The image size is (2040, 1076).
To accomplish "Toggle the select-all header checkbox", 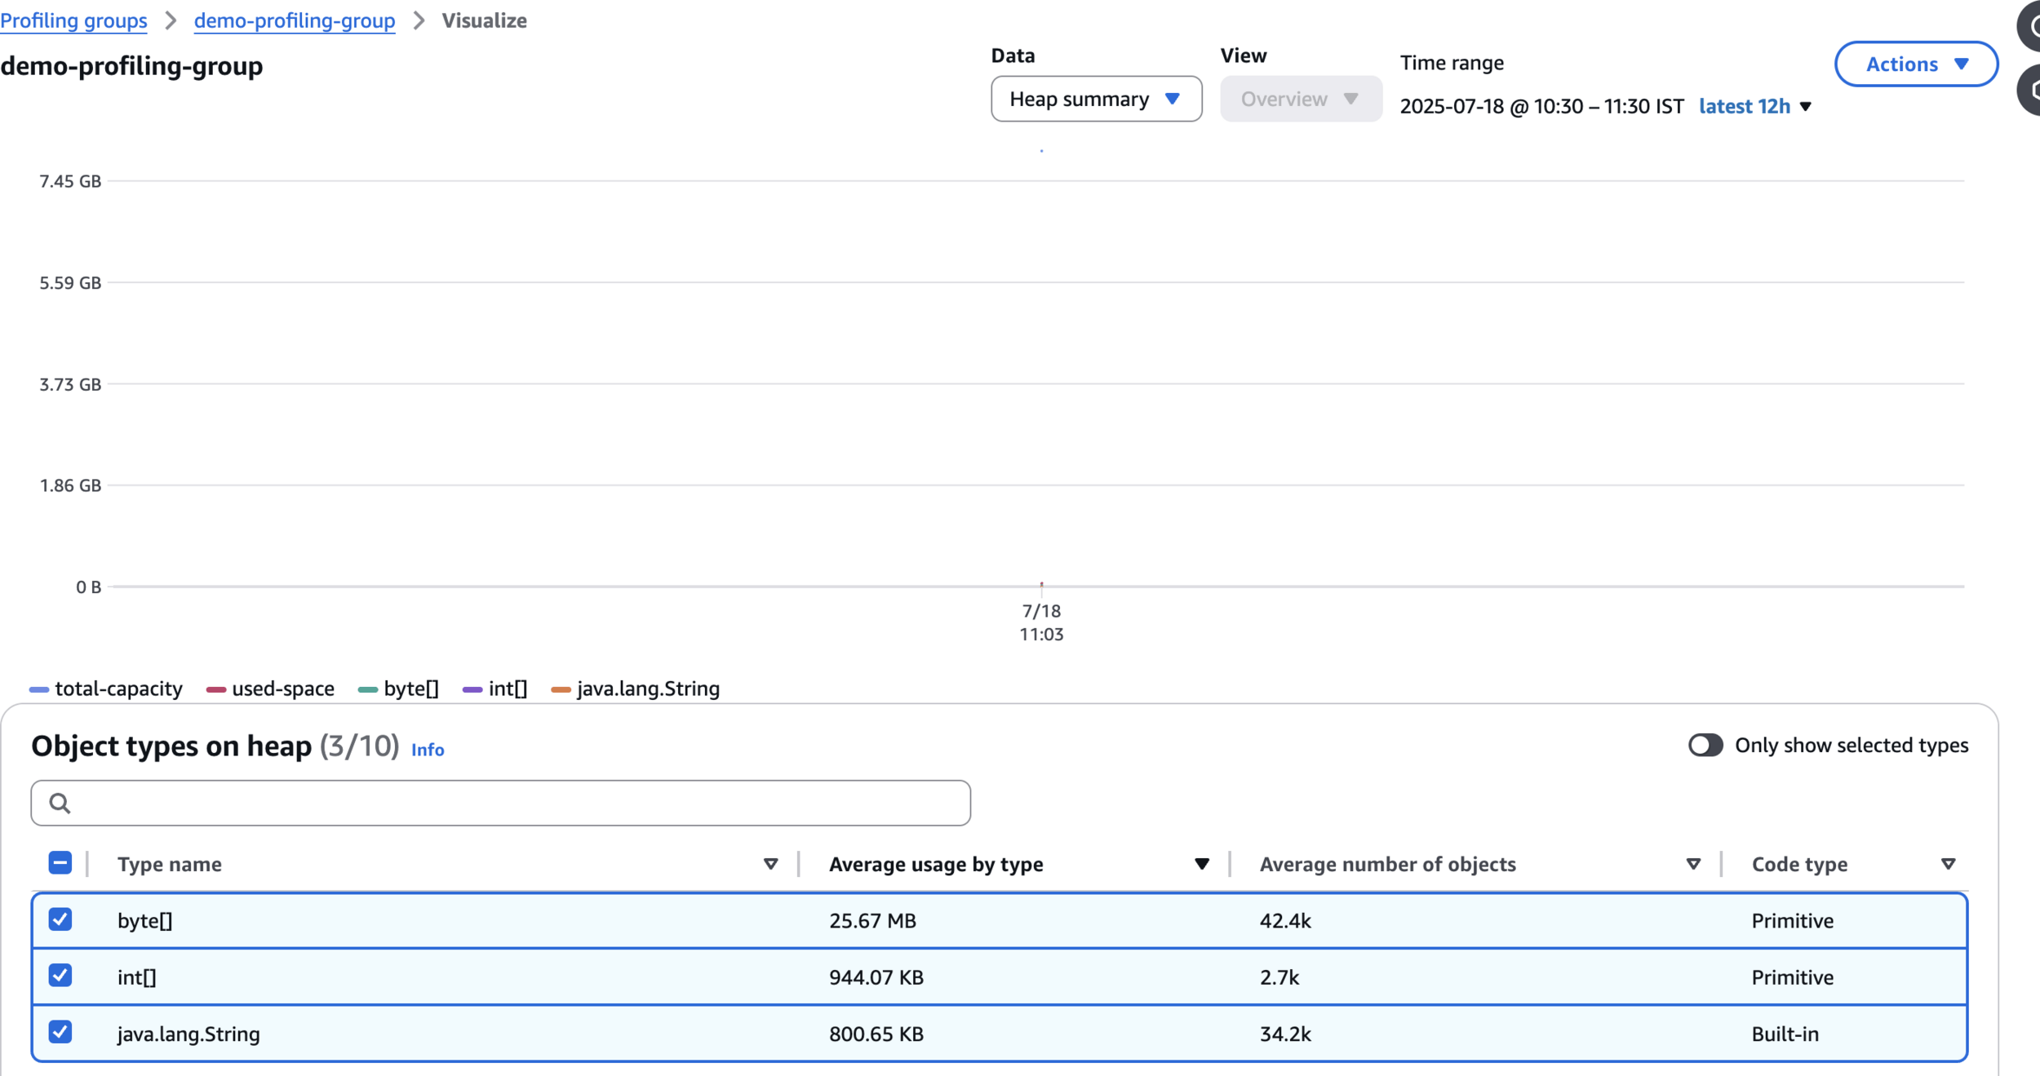I will tap(60, 863).
